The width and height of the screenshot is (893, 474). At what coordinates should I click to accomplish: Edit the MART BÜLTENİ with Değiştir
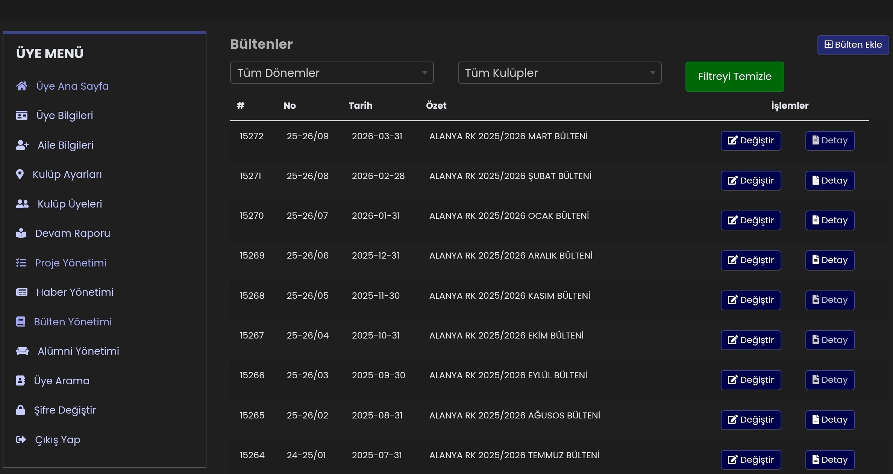click(x=750, y=141)
